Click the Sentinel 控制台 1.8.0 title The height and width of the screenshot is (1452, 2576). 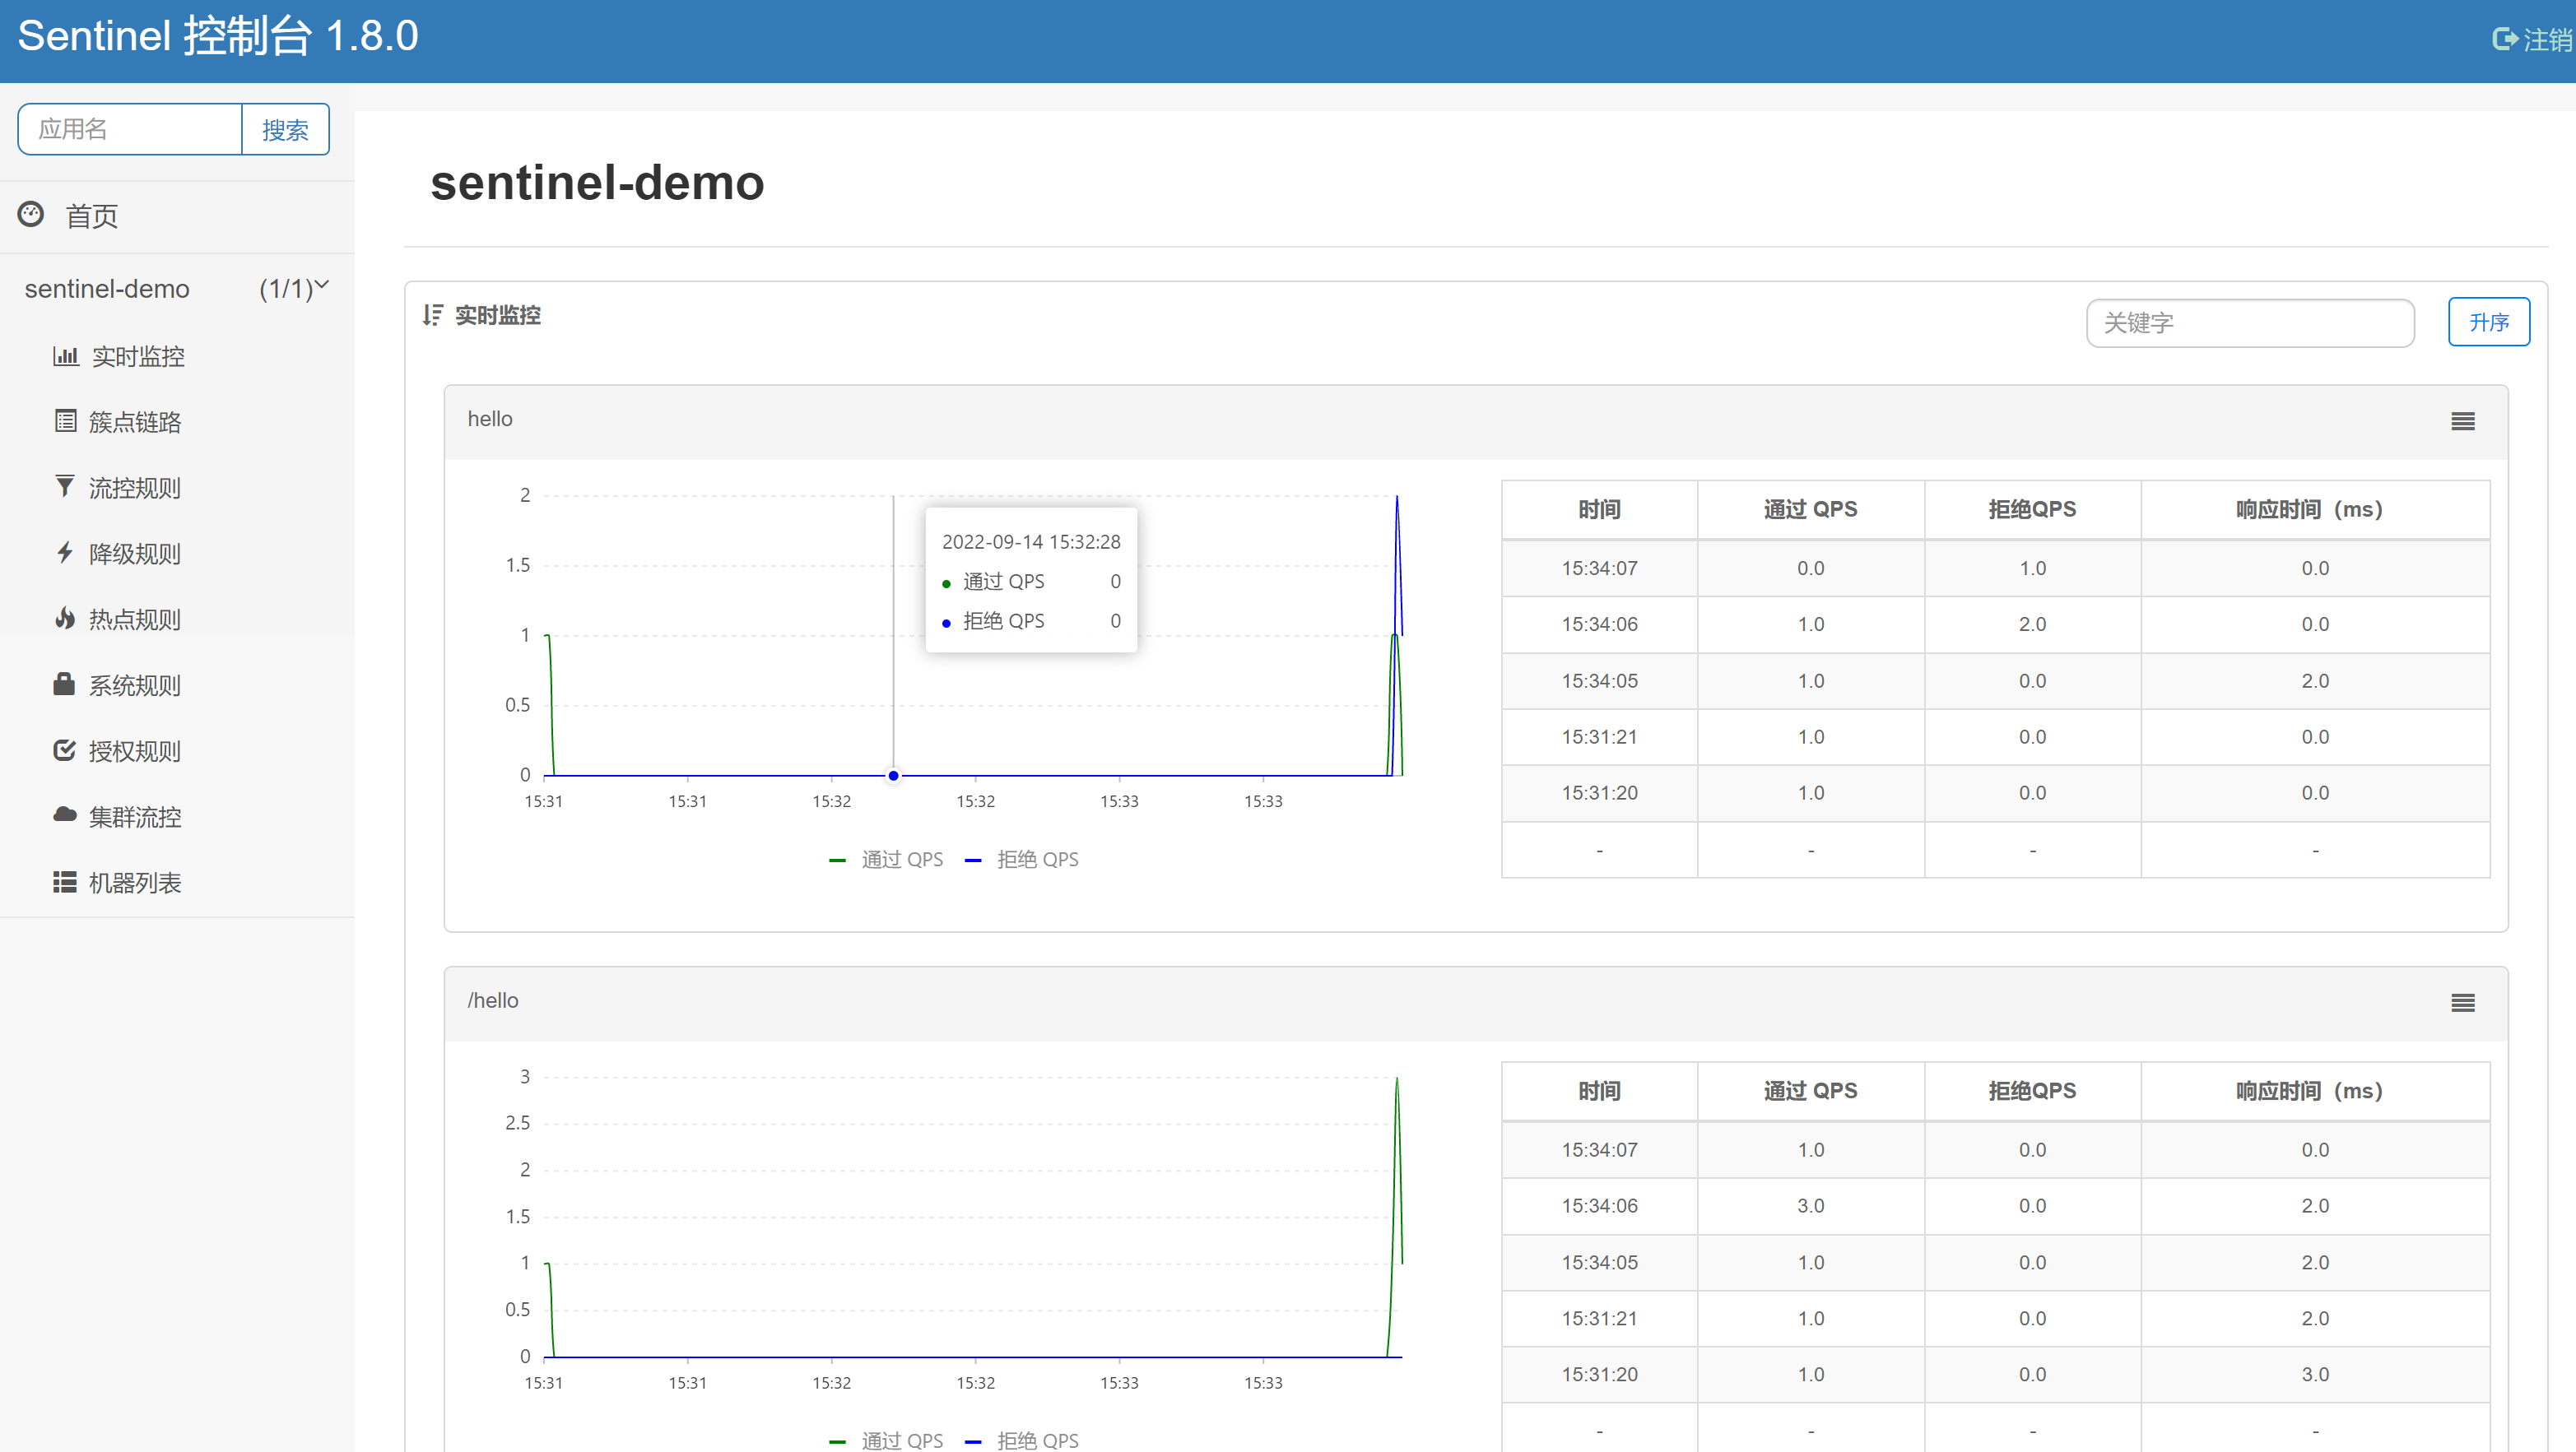[218, 36]
